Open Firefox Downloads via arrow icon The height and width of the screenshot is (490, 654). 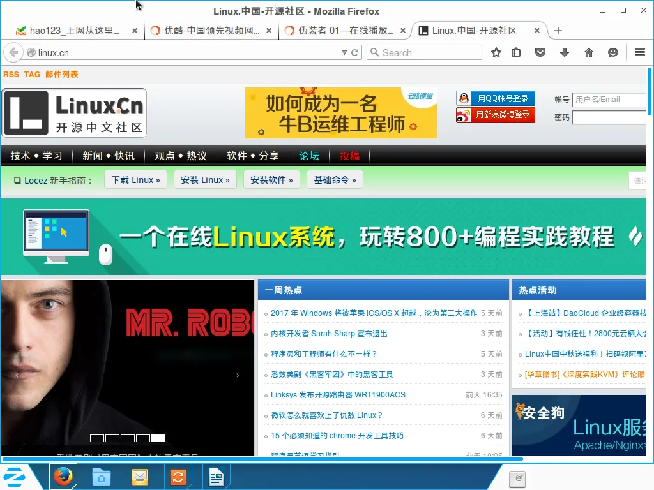coord(565,53)
